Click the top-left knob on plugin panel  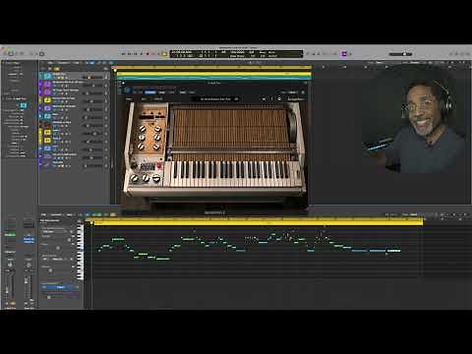pos(143,129)
